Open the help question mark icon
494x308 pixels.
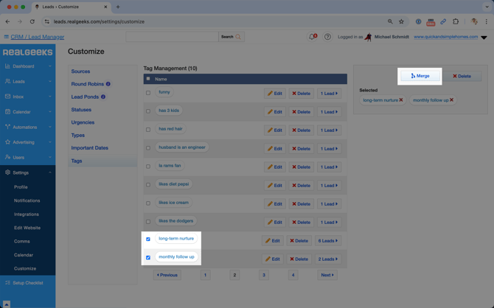pyautogui.click(x=327, y=37)
